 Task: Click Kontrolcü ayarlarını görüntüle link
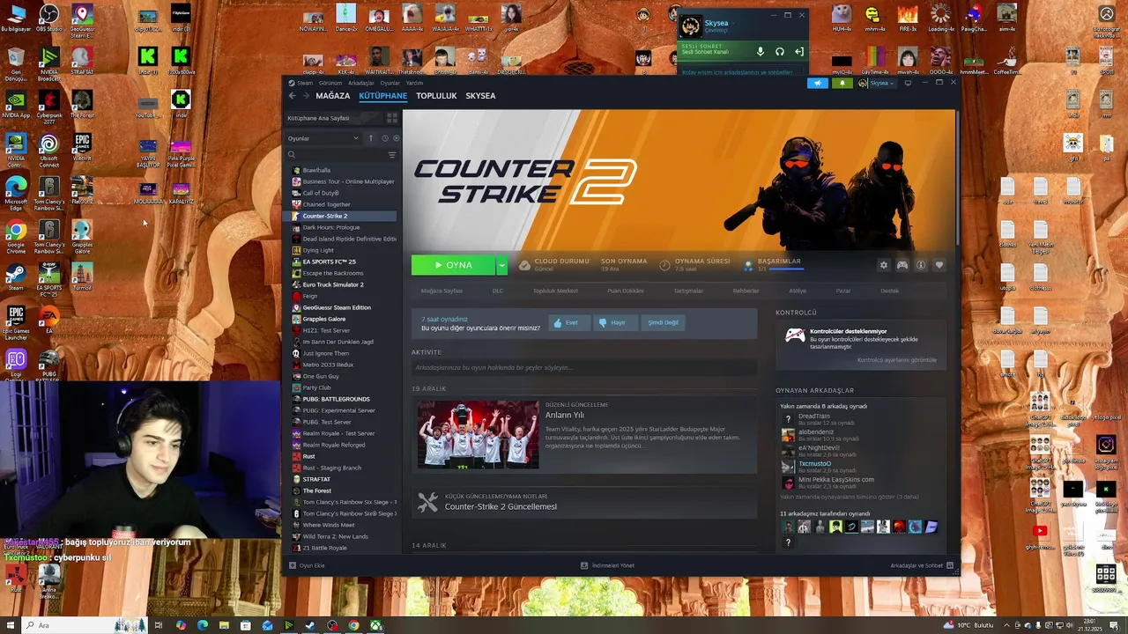click(897, 360)
